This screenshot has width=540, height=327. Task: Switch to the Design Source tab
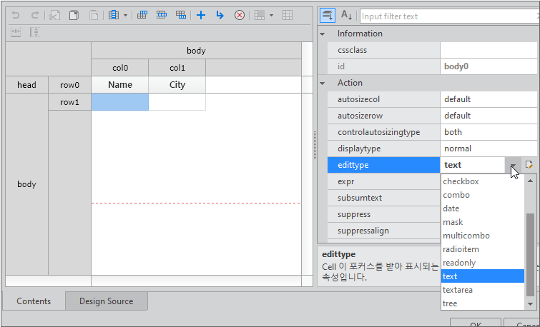(106, 301)
